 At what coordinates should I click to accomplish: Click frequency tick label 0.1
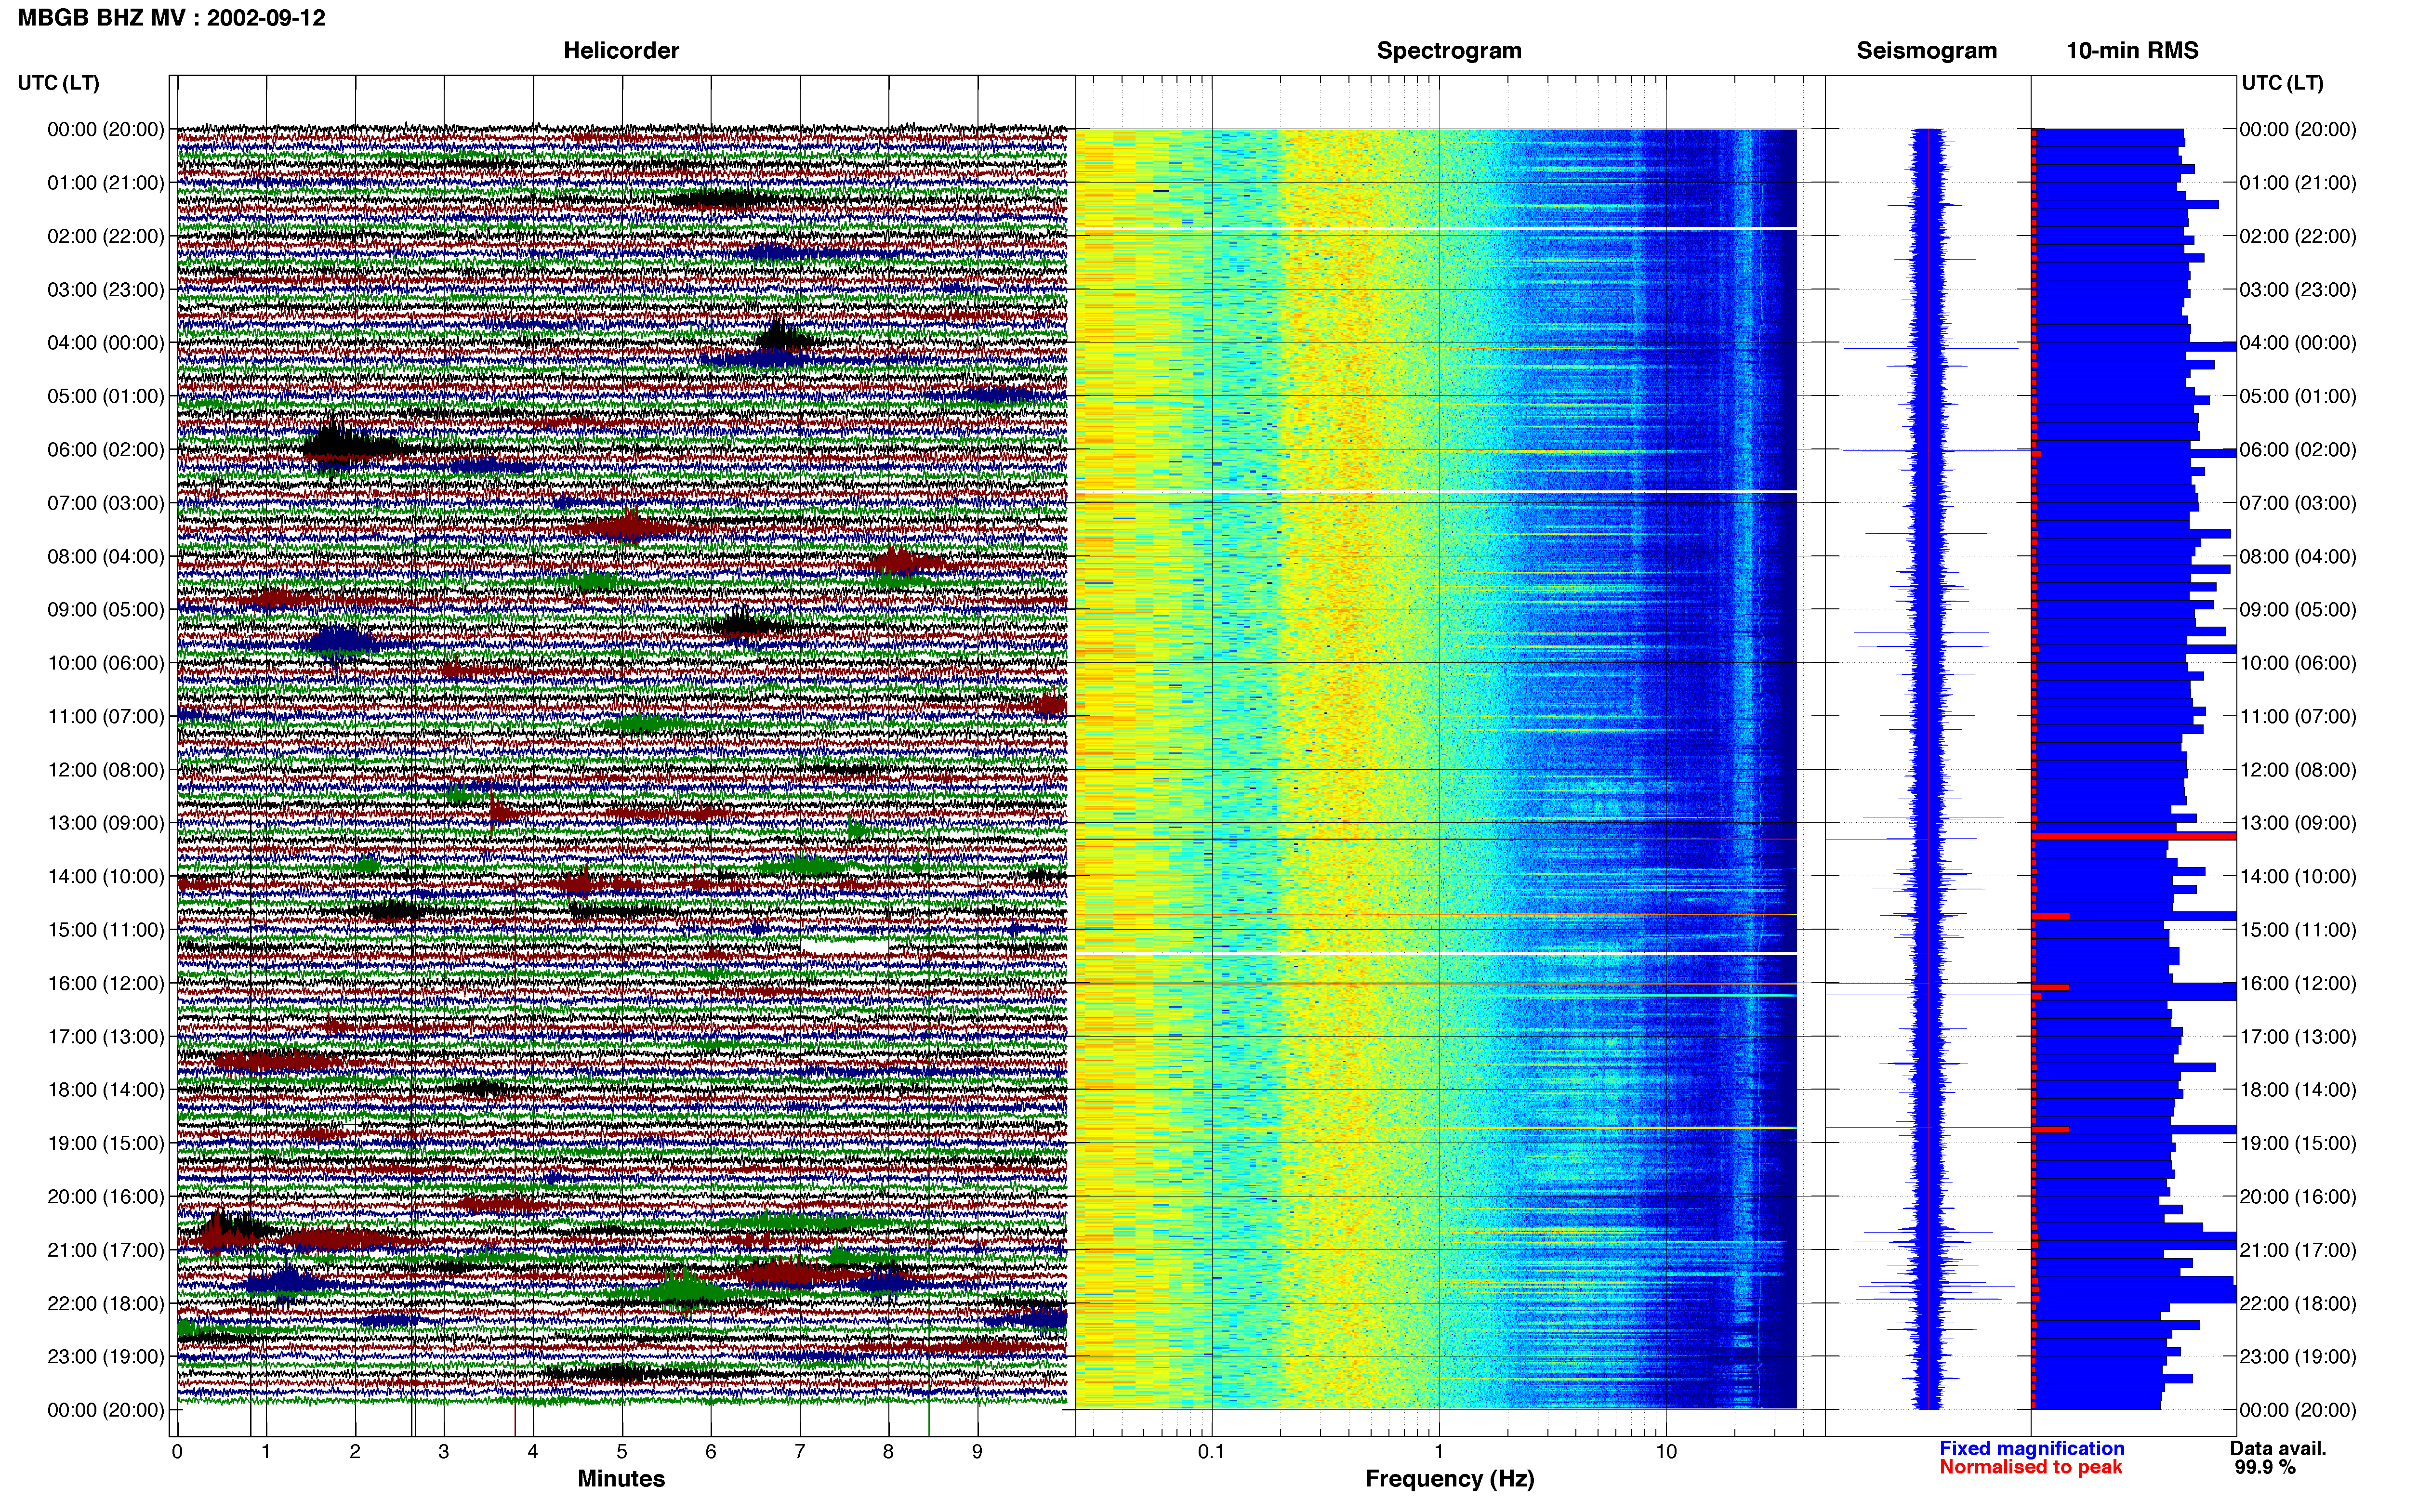(x=1211, y=1452)
